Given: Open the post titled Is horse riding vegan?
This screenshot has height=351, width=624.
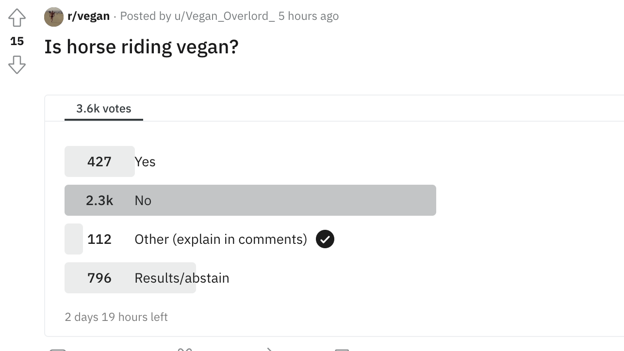Looking at the screenshot, I should click(x=141, y=47).
